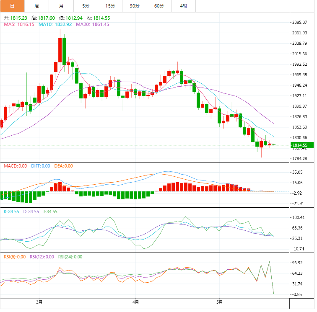Click the K:34.55 KDJ label
Screen dimensions: 317x312
click(x=11, y=211)
